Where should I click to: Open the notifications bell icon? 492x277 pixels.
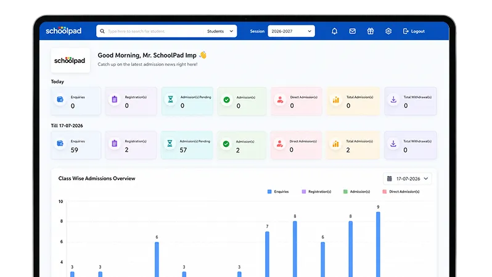coord(335,31)
